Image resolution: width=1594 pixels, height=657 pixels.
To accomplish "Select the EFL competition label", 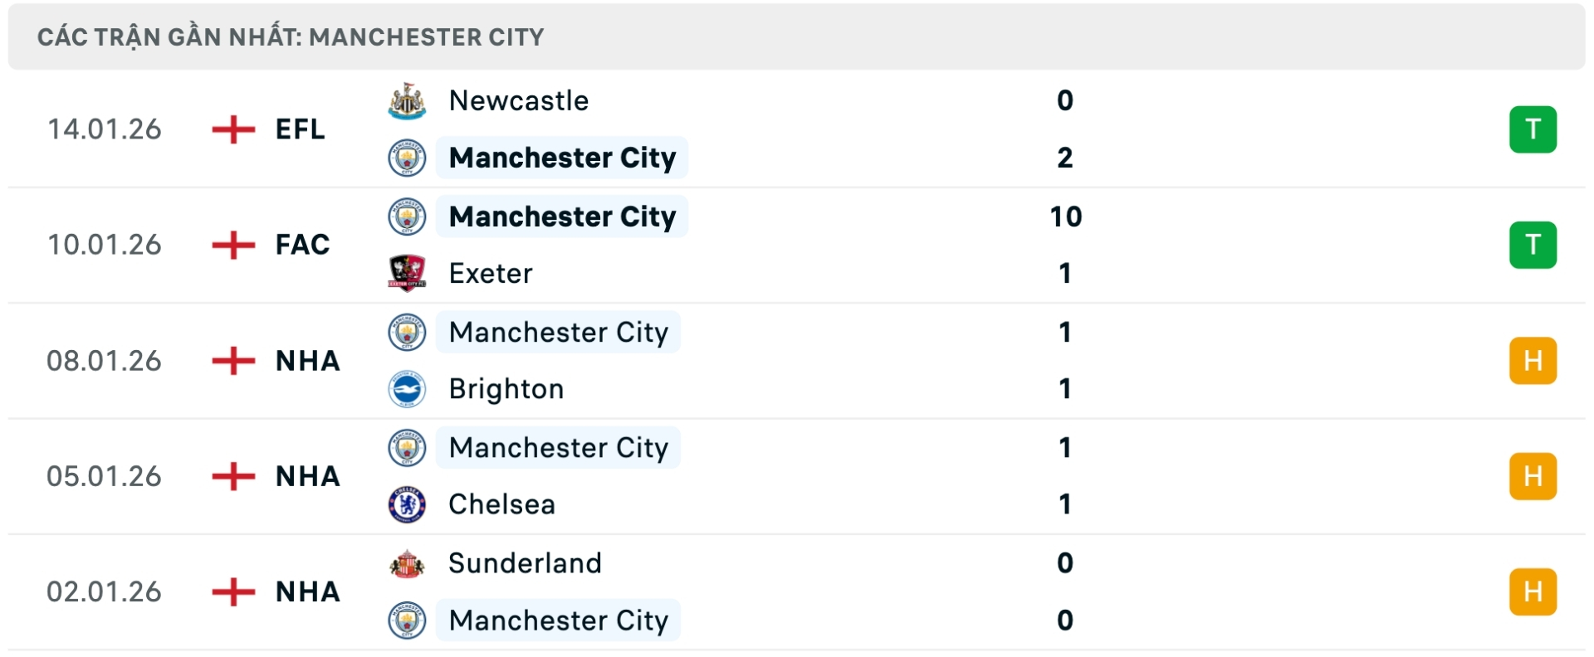I will pos(299,129).
